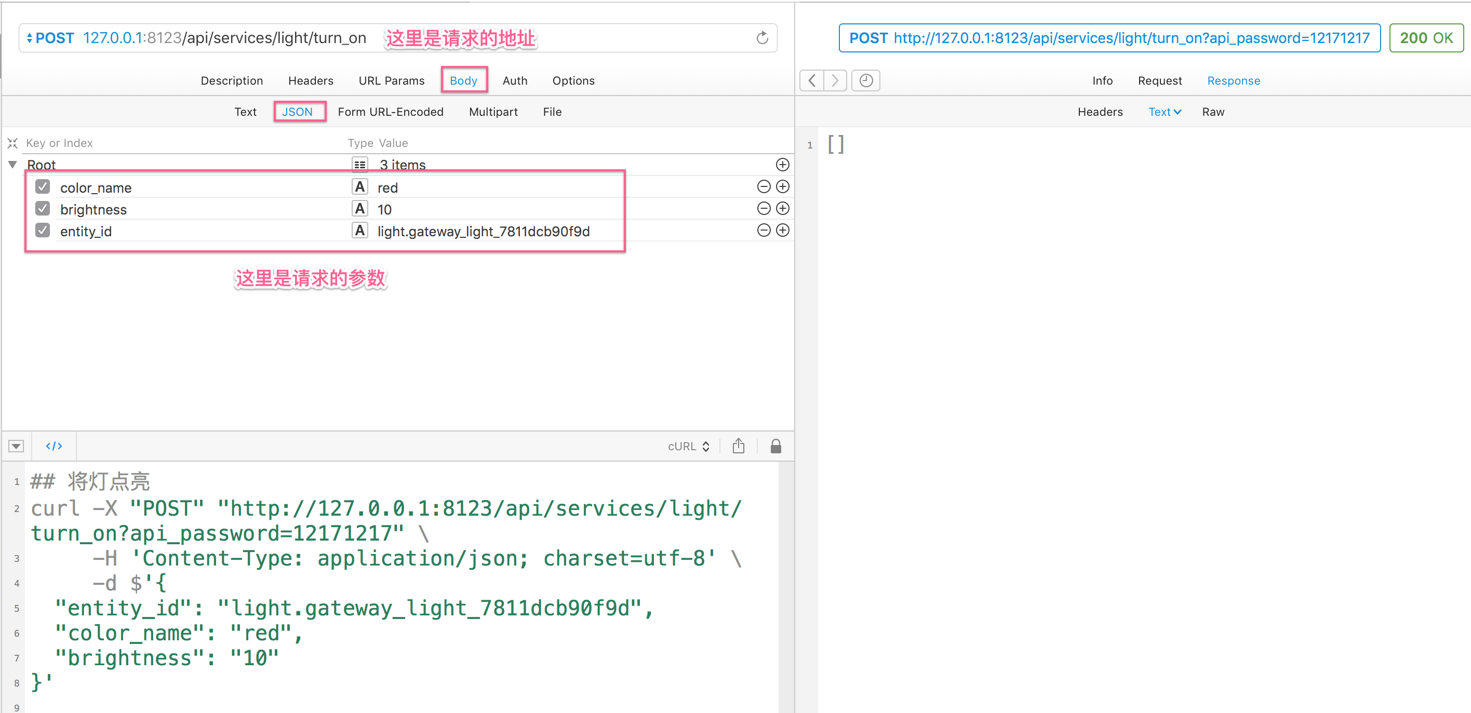Go back with left arrow button

811,80
